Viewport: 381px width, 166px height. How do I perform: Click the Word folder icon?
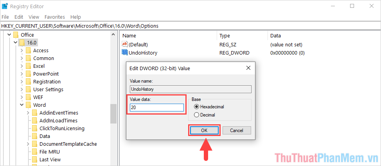click(x=29, y=105)
